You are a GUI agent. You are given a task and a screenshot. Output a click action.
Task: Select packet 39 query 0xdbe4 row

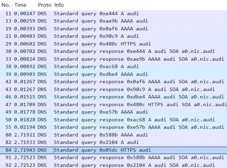[x=114, y=74]
